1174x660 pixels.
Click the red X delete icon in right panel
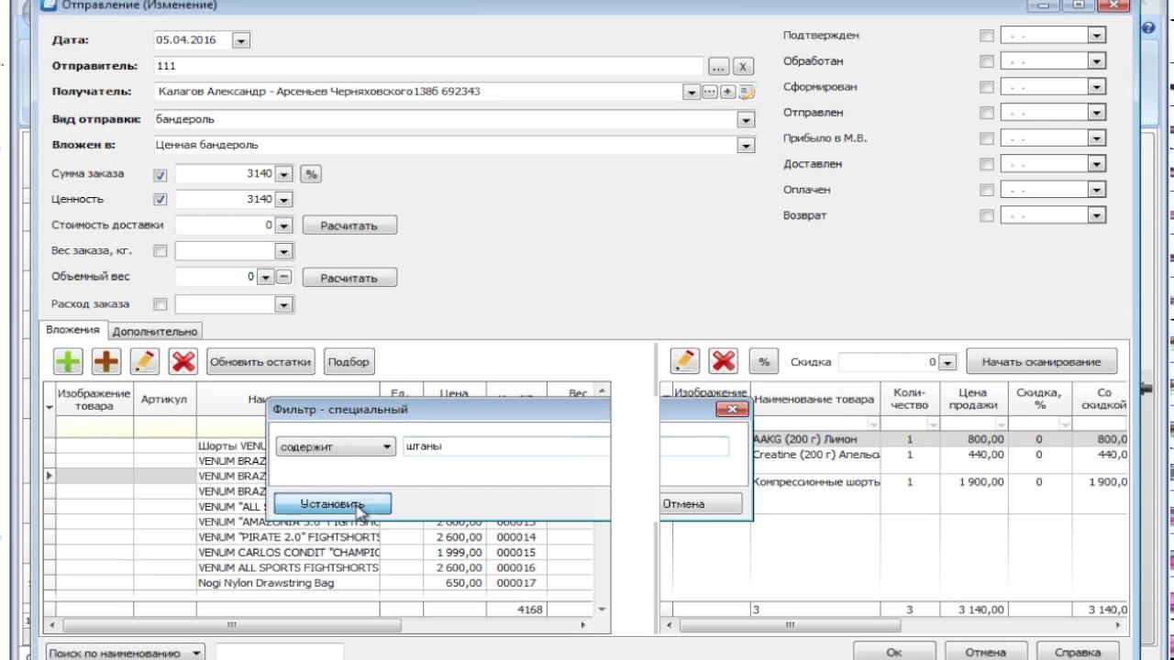(x=724, y=362)
